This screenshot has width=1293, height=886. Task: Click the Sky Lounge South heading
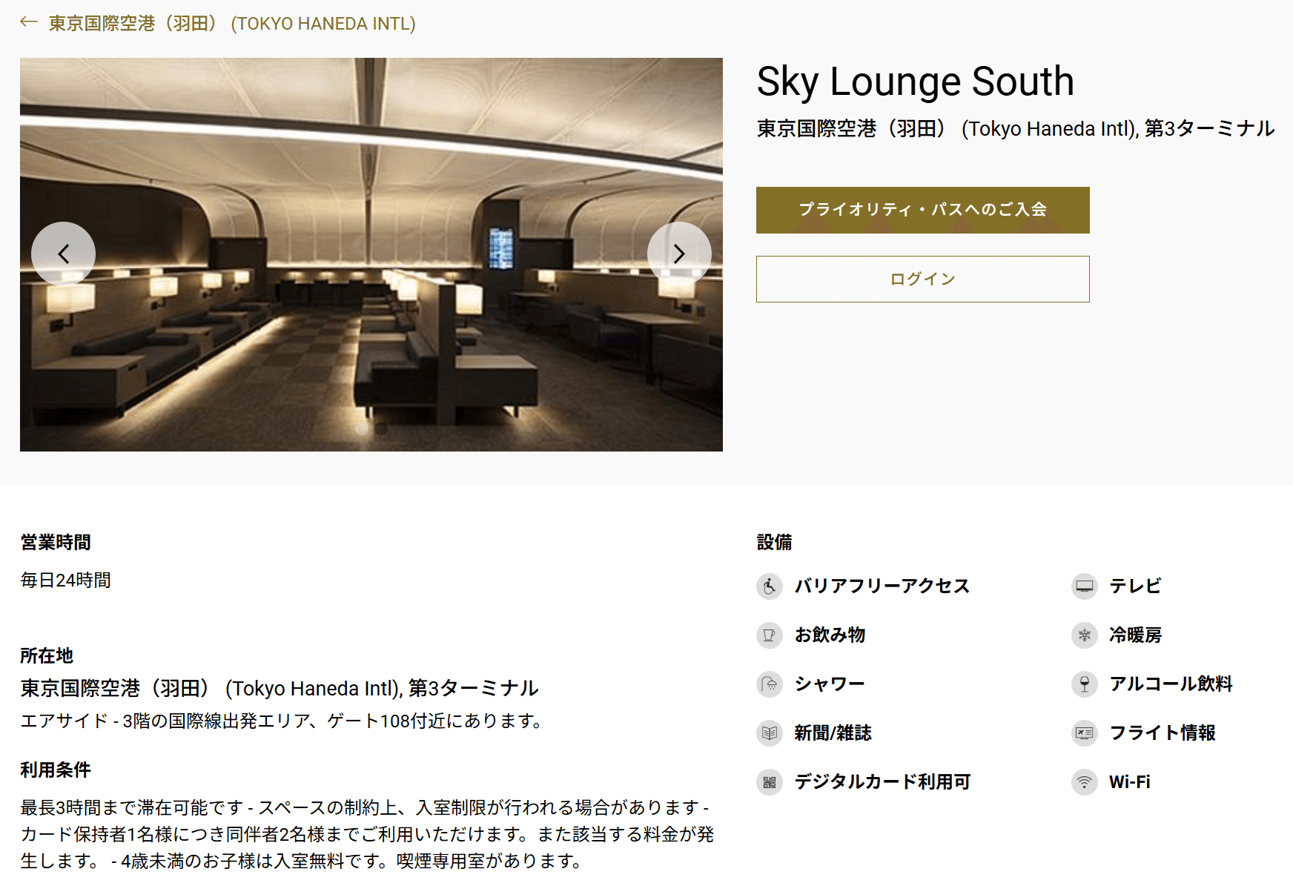[915, 81]
